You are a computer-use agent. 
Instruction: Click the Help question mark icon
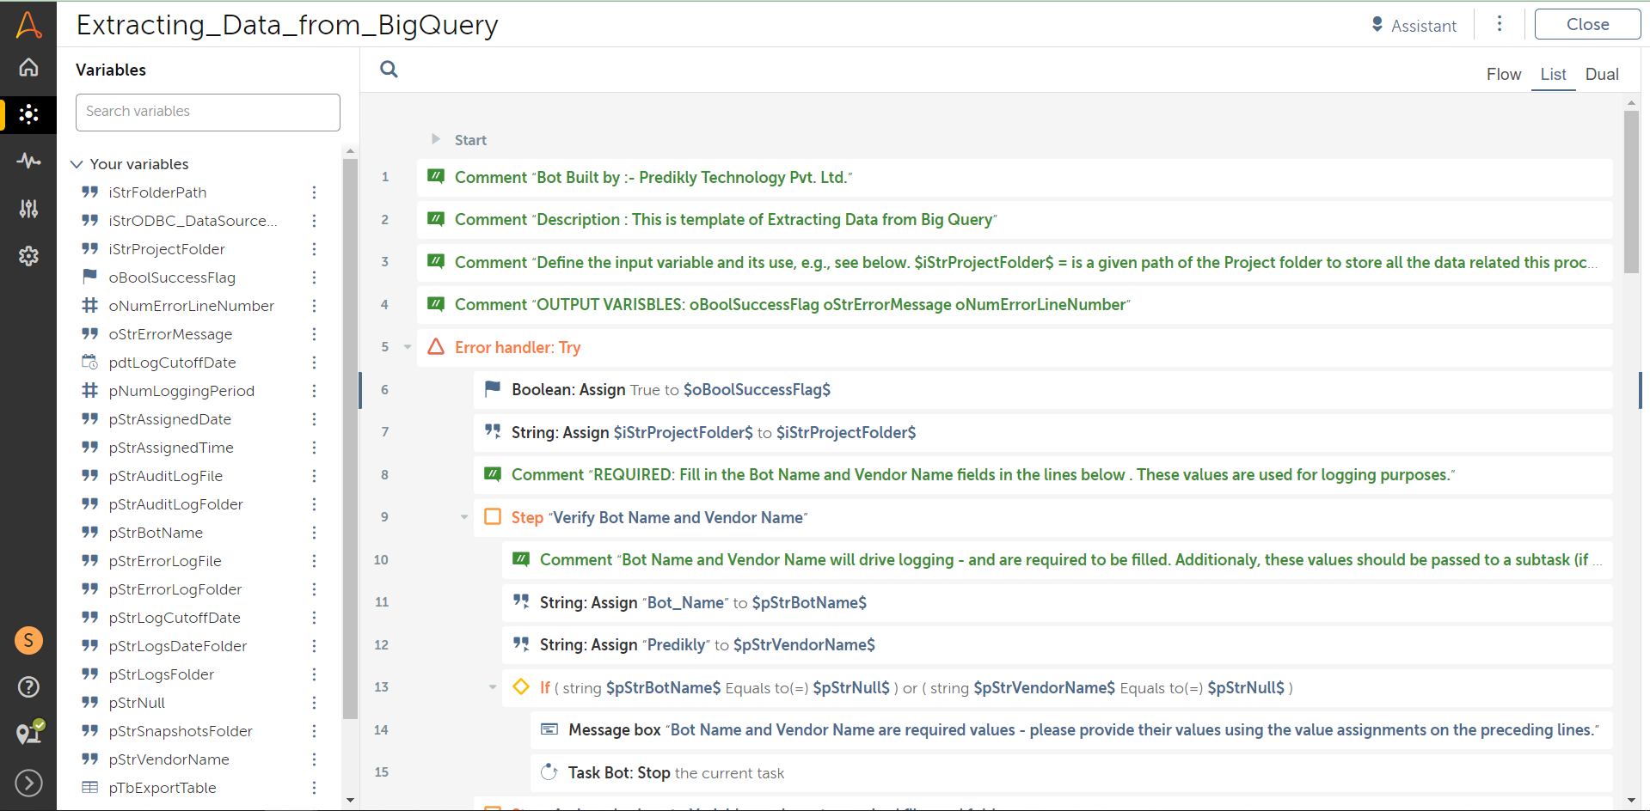(28, 686)
